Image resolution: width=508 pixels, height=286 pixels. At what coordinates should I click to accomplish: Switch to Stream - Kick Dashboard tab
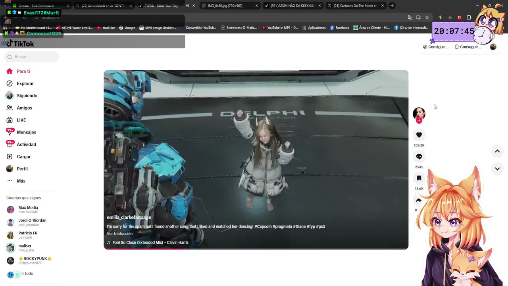[36, 6]
